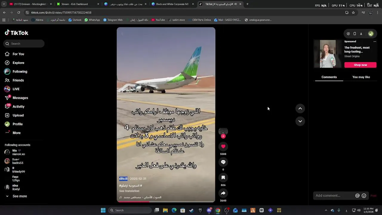This screenshot has width=382, height=215.
Task: Open following account 1.ffqn
Action: [16, 179]
